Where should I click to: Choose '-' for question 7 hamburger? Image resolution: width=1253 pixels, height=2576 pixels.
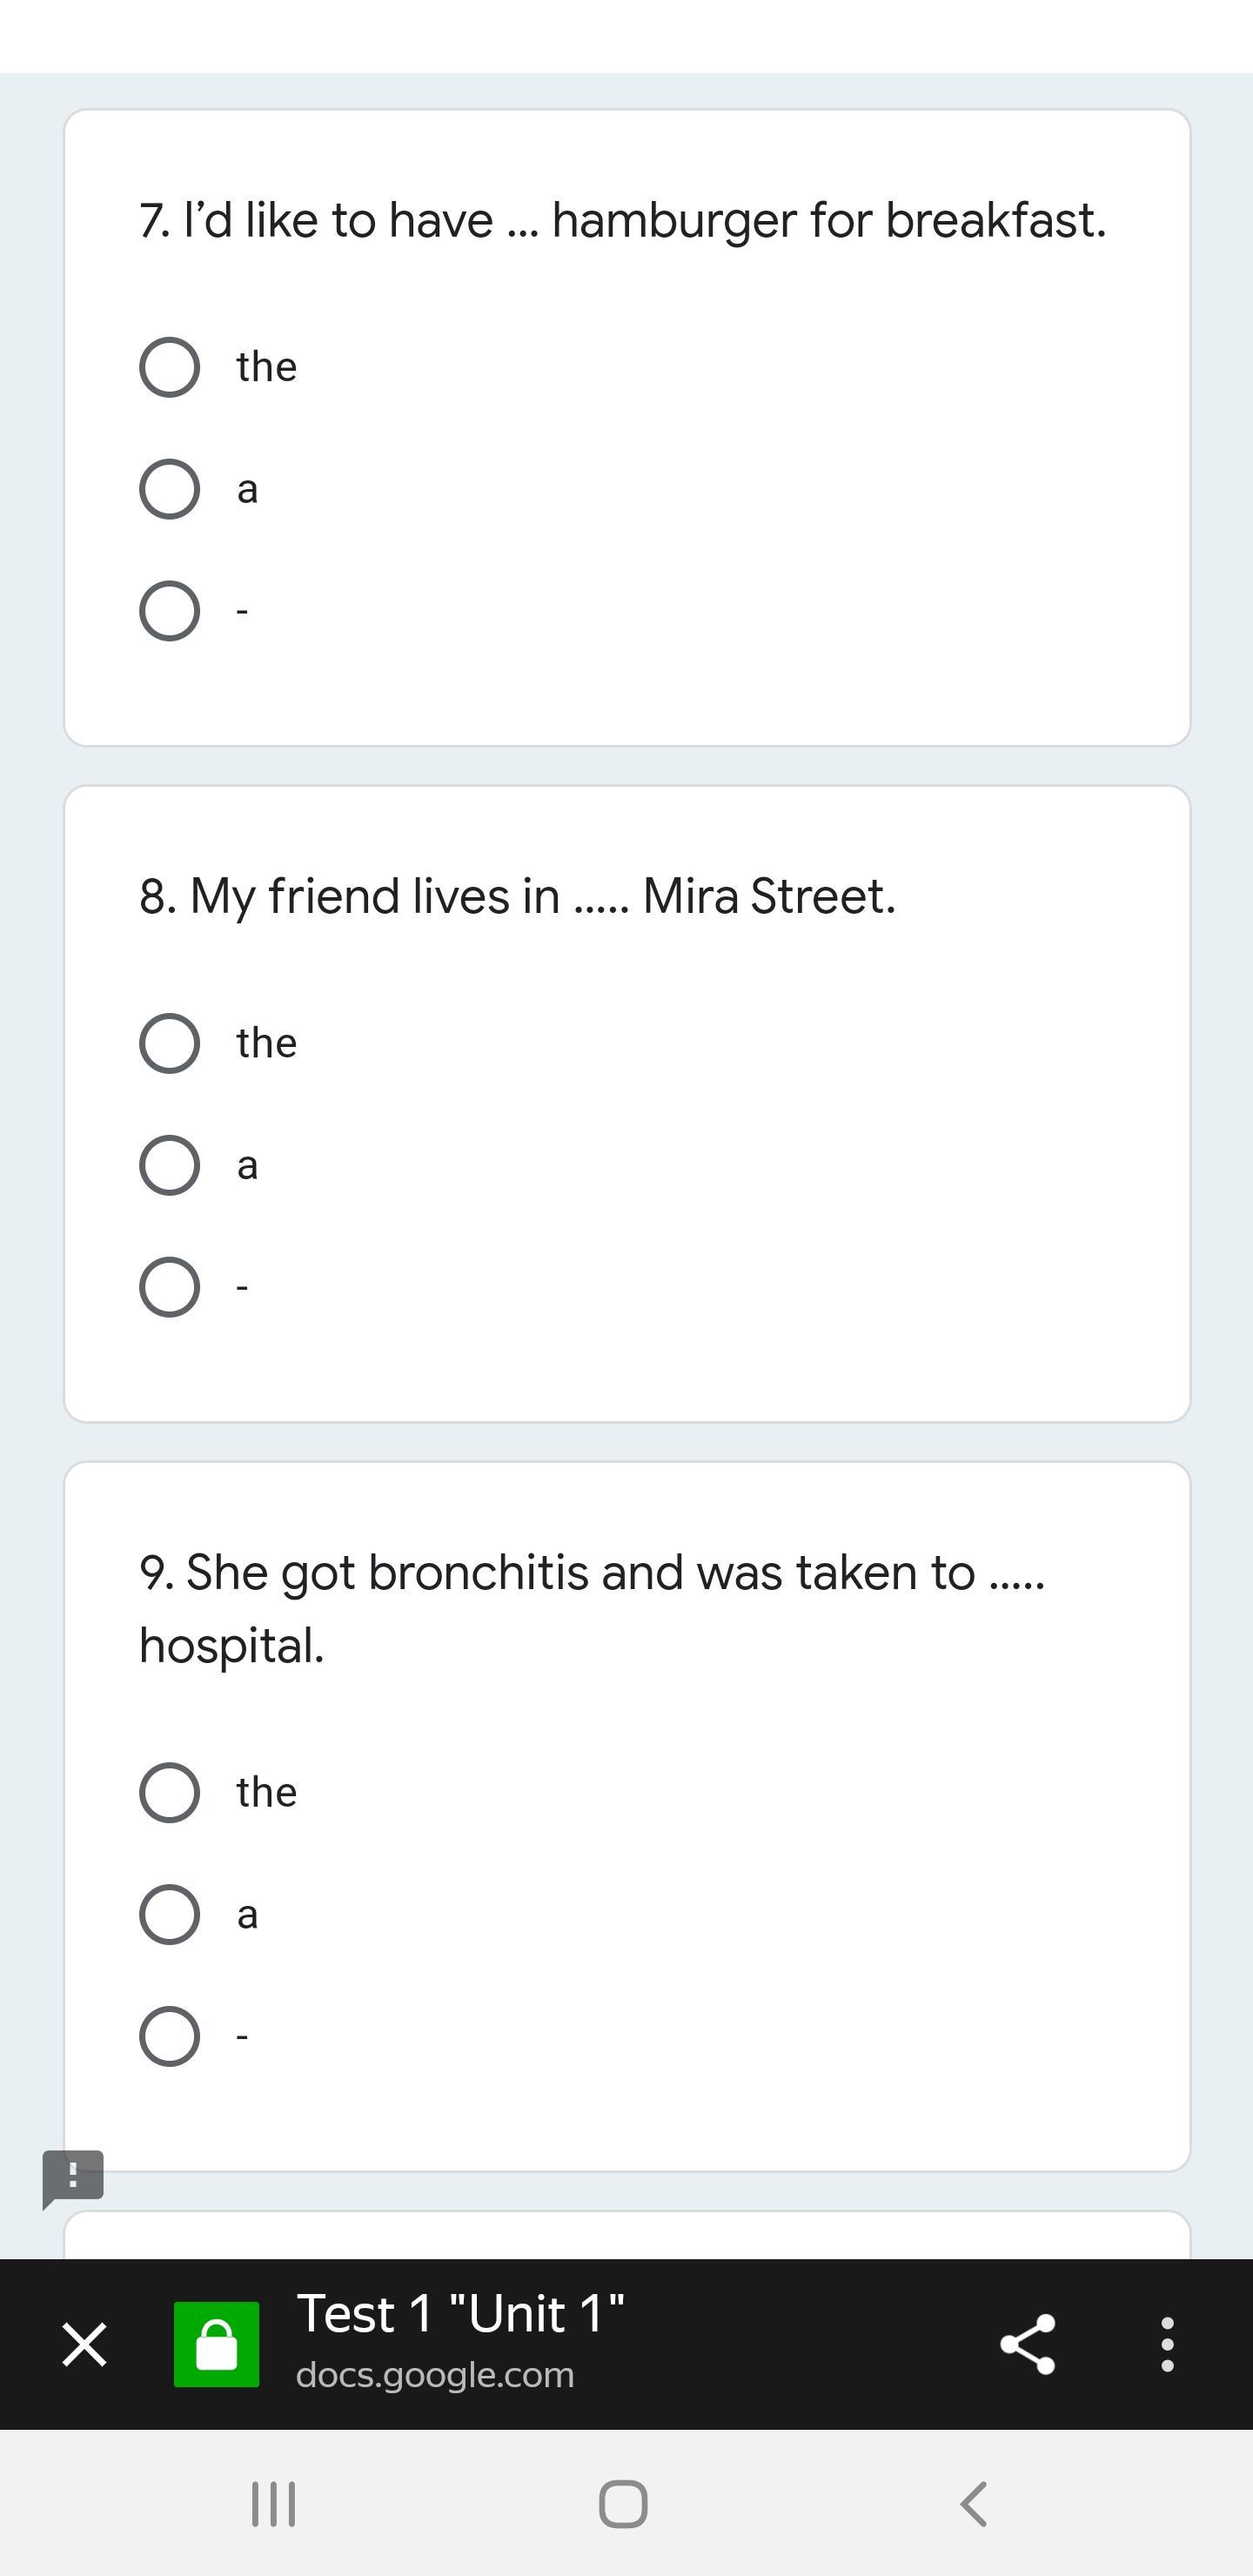tap(169, 611)
